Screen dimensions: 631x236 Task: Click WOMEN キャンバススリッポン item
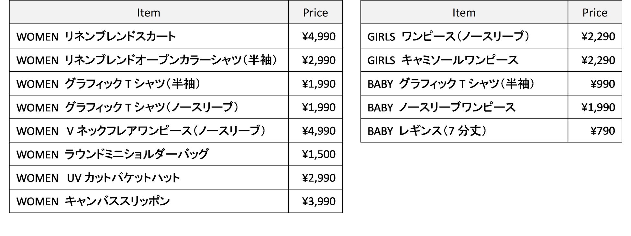[93, 201]
